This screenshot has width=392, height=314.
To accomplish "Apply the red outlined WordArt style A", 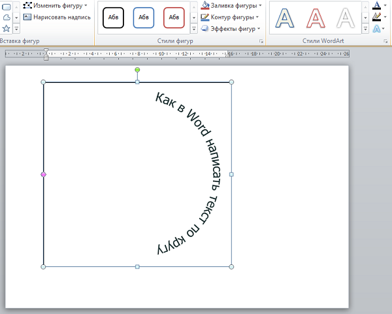I will (316, 18).
